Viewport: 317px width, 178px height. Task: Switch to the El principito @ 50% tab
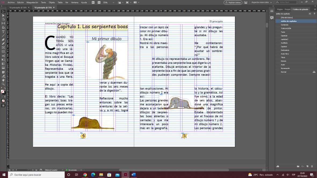pyautogui.click(x=18, y=8)
